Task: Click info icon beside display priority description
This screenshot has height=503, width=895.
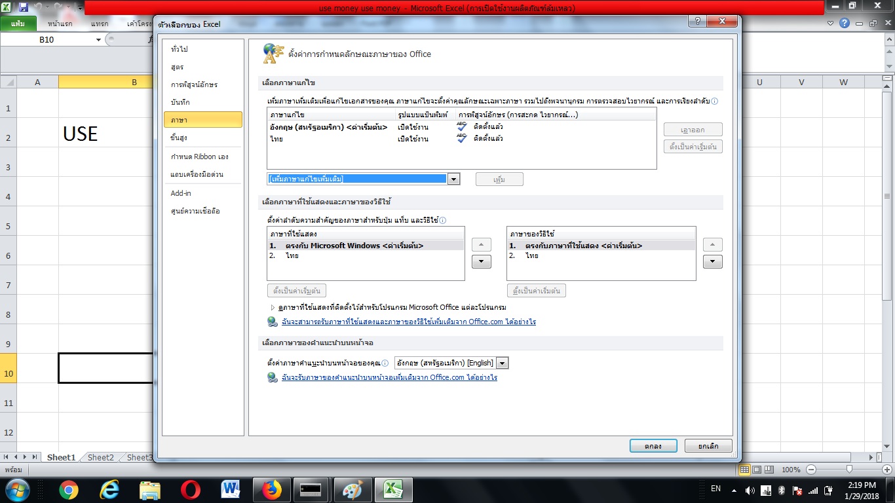Action: [443, 221]
